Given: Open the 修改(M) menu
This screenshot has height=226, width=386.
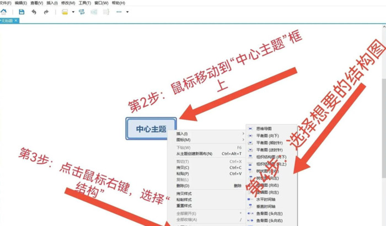Looking at the screenshot, I should 68,3.
